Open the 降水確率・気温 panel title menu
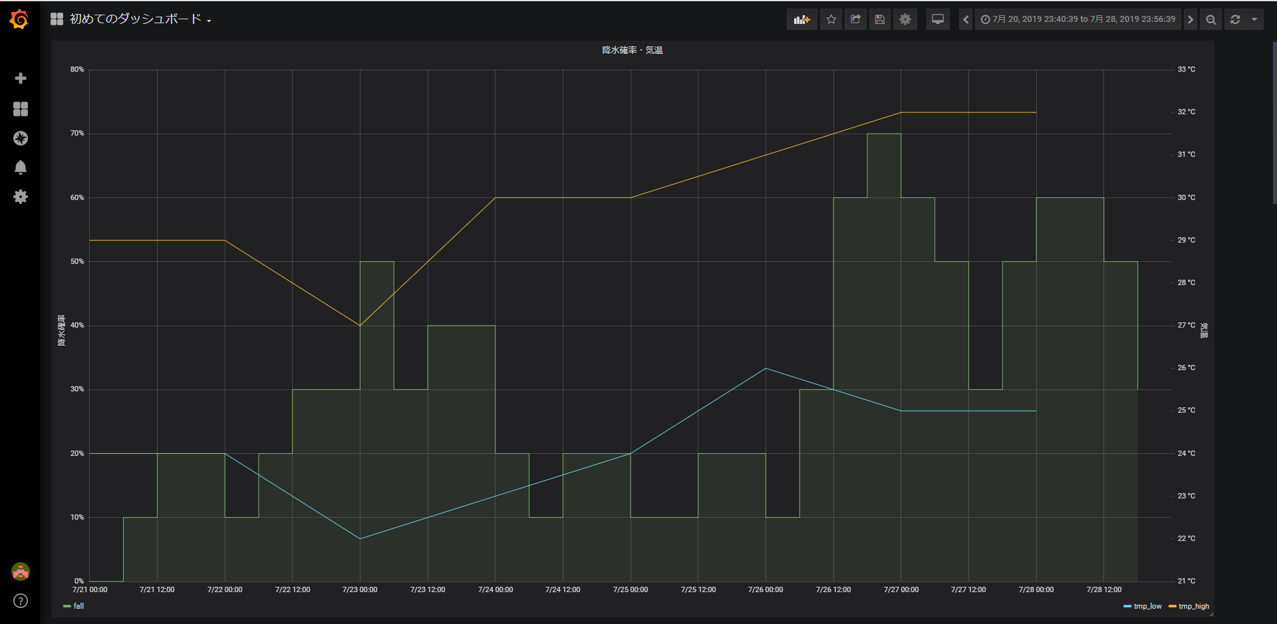1277x624 pixels. (632, 51)
